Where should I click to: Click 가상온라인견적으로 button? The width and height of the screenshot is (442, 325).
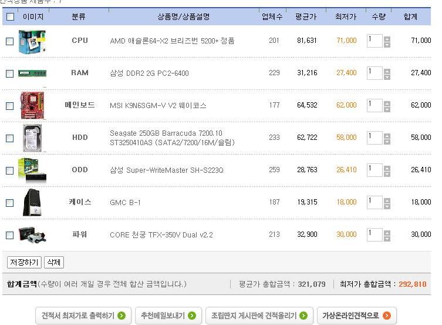click(x=357, y=316)
